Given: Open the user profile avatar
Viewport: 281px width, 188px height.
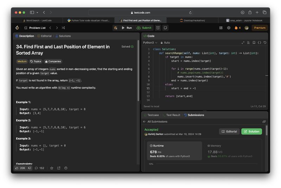Looking at the screenshot, I should click(x=247, y=28).
